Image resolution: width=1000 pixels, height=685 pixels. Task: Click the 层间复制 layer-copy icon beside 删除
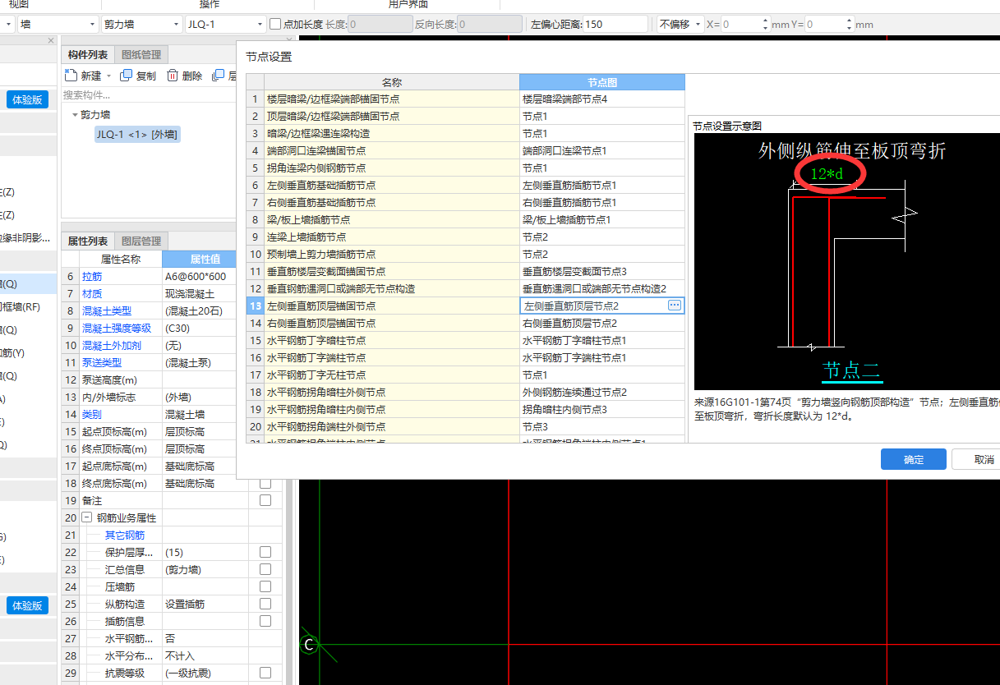click(x=218, y=76)
